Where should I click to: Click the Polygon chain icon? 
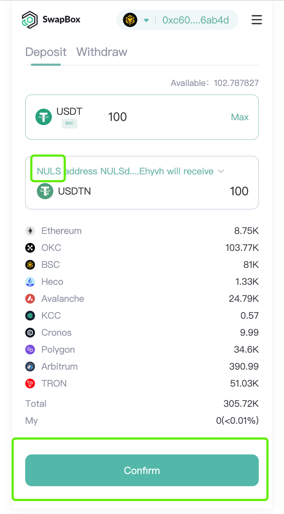click(30, 349)
